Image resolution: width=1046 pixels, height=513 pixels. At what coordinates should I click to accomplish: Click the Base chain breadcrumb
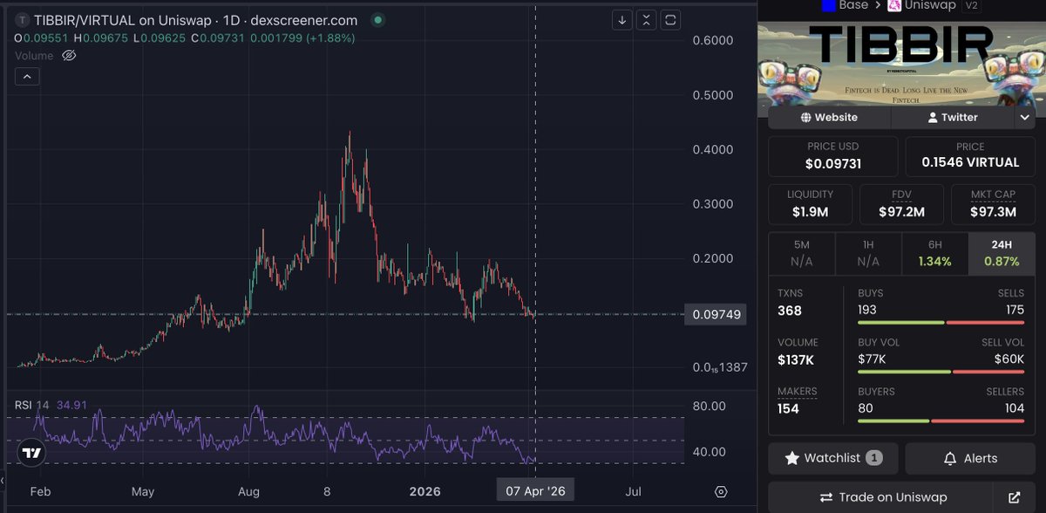(852, 5)
